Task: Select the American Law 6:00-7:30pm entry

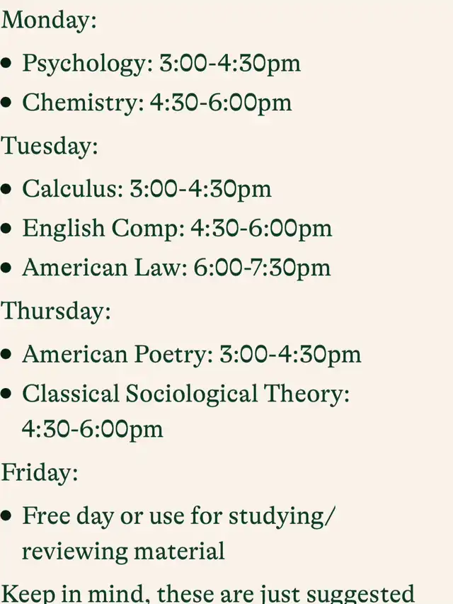Action: (176, 268)
